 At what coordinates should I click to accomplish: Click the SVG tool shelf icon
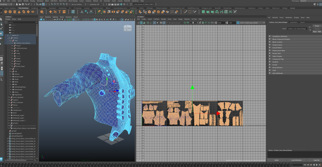[64, 12]
